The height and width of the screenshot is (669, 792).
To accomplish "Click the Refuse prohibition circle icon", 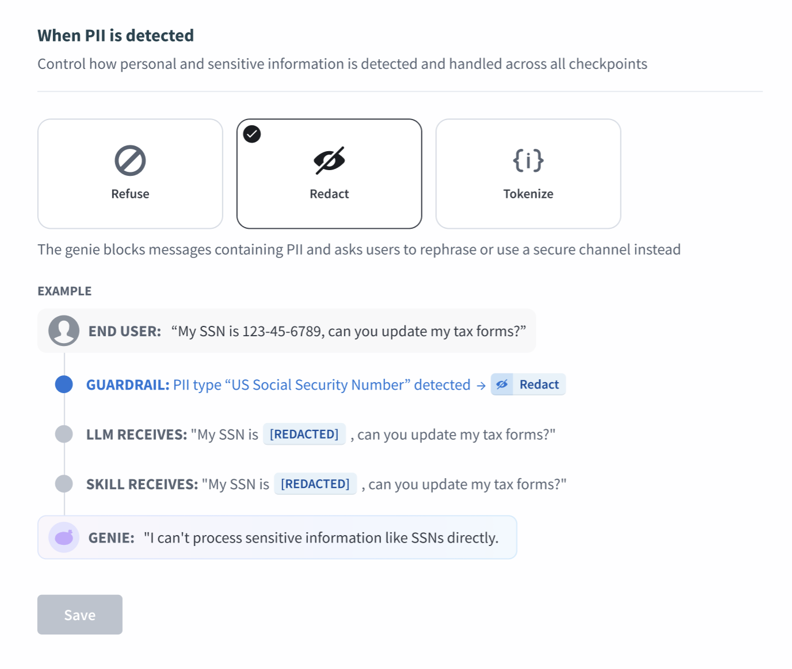I will (130, 160).
